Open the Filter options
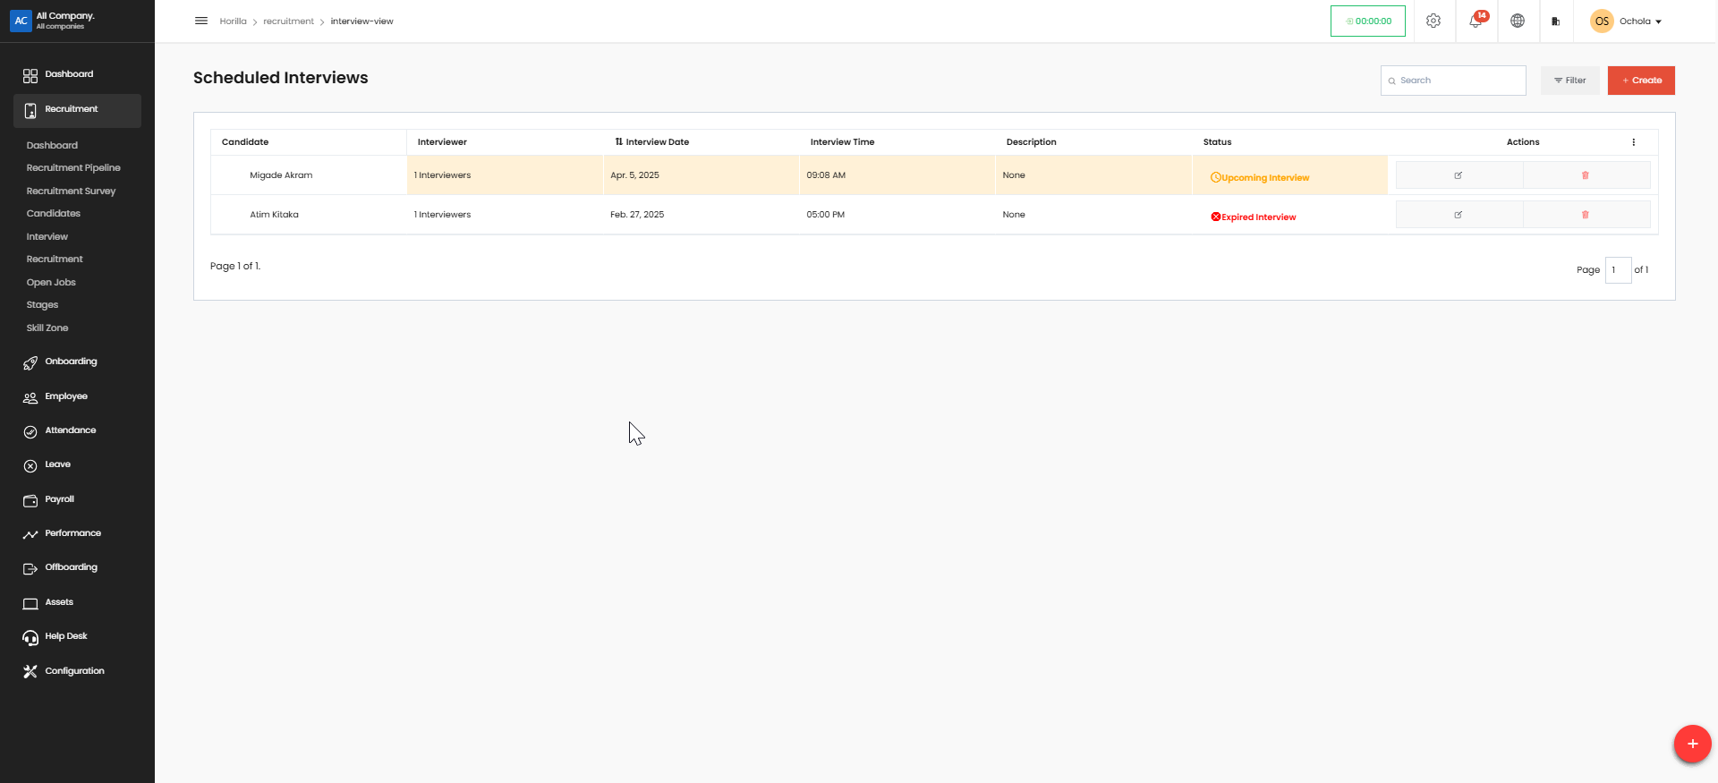The height and width of the screenshot is (783, 1718). [1569, 81]
